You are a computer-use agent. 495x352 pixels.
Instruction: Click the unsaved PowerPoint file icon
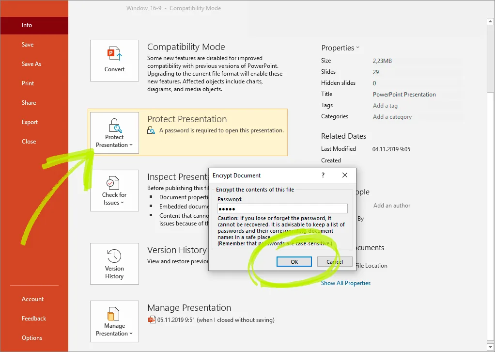click(152, 320)
